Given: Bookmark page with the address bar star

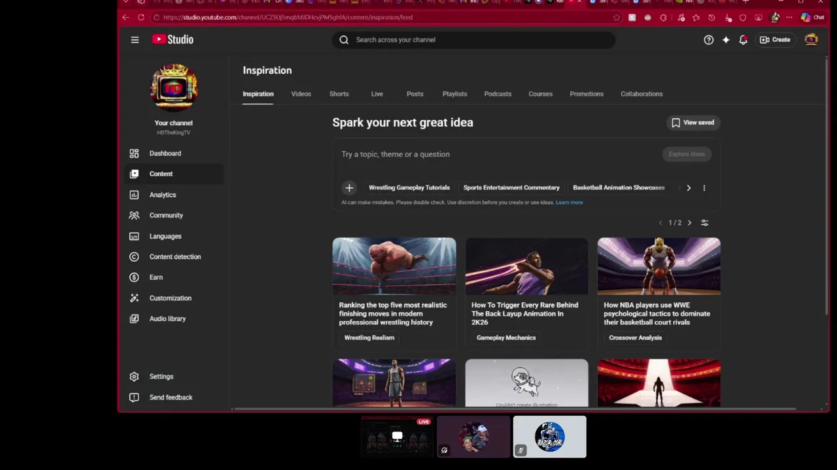Looking at the screenshot, I should [x=617, y=18].
